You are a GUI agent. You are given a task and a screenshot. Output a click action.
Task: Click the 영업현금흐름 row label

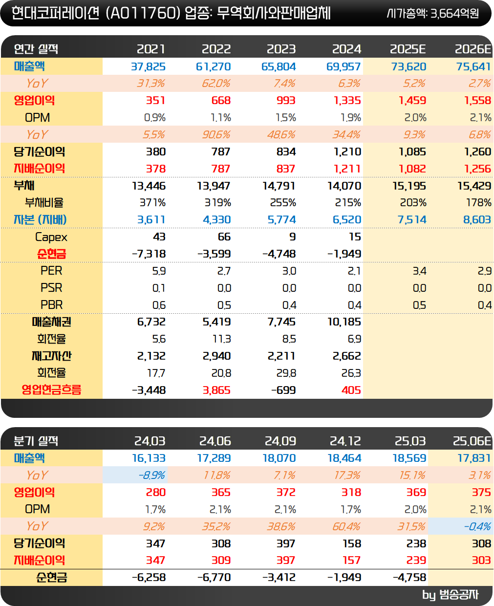click(51, 390)
